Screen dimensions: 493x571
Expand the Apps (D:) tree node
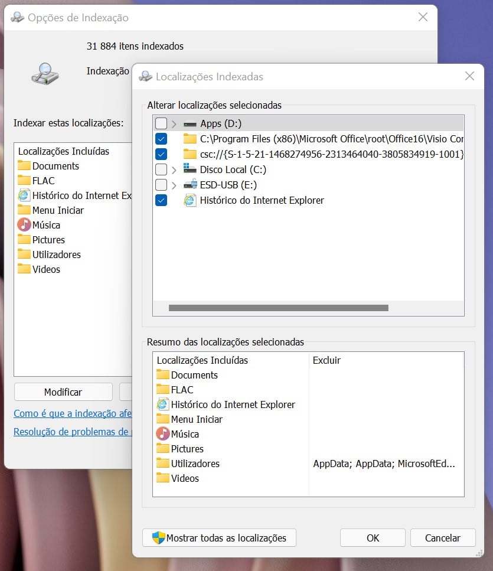pyautogui.click(x=174, y=123)
